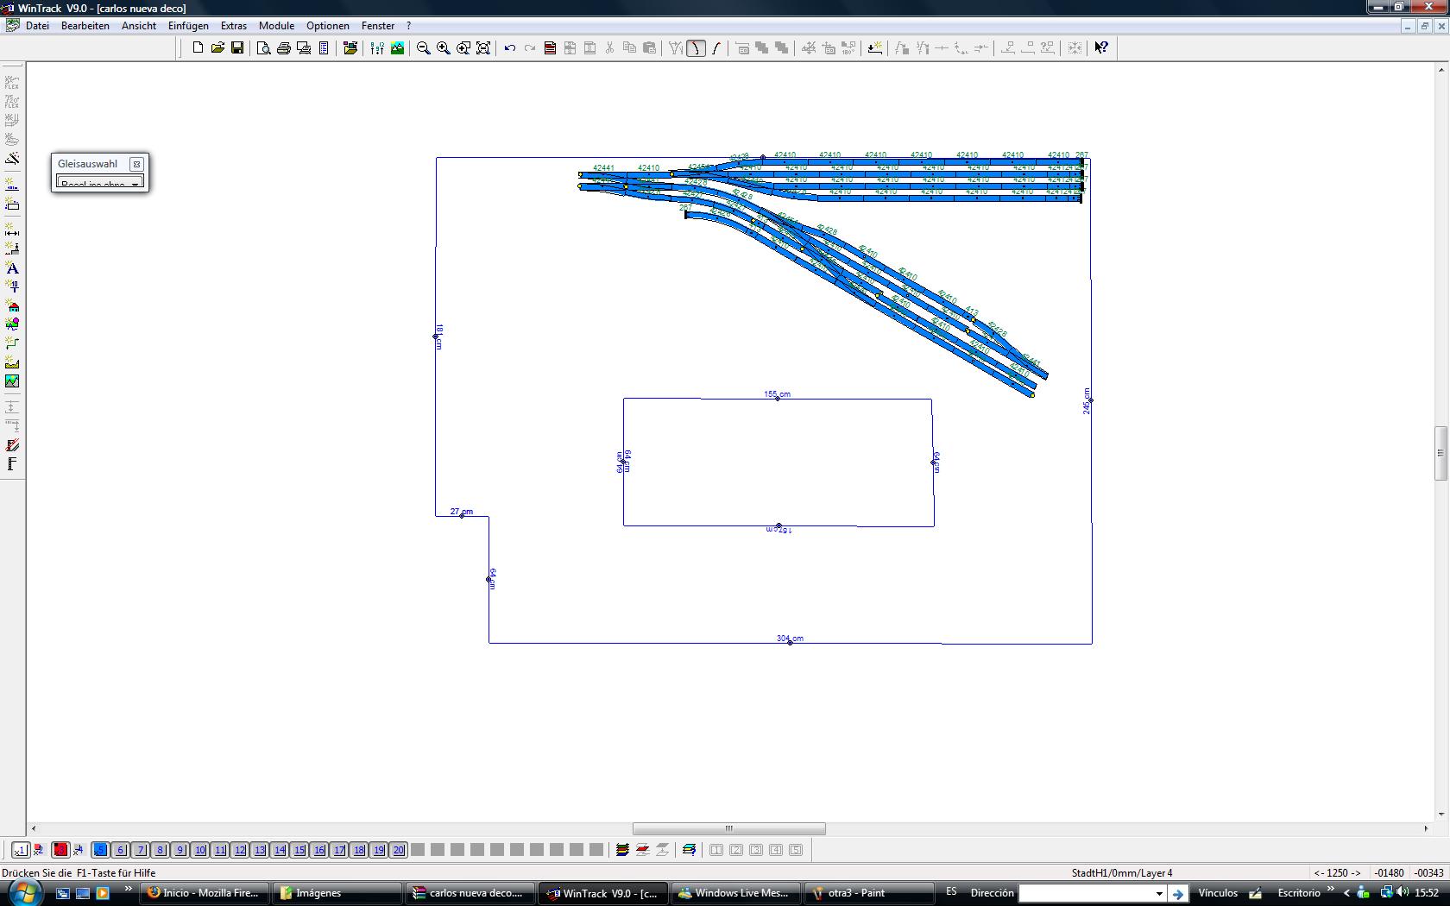
Task: Click the Dirección go arrow button
Action: (x=1178, y=893)
